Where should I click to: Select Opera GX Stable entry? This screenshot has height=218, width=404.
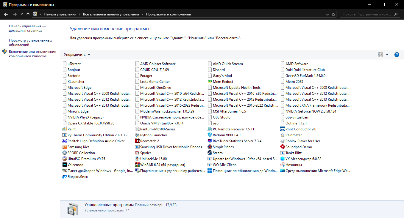pos(89,123)
